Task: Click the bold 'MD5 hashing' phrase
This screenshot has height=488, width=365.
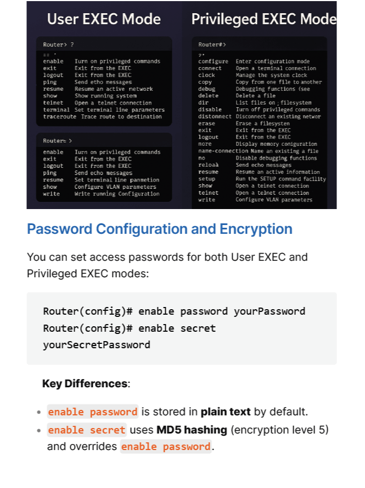Action: click(x=192, y=430)
